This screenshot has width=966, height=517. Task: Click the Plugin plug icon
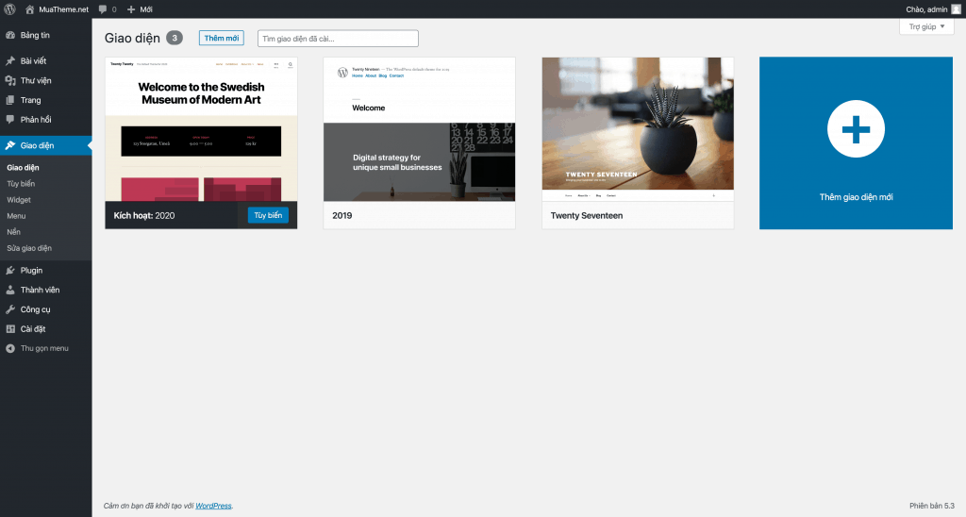coord(10,271)
